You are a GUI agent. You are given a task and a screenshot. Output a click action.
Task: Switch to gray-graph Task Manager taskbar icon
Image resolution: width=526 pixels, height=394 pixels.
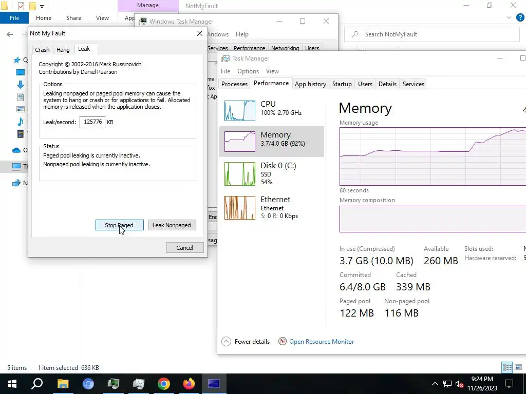pos(139,384)
